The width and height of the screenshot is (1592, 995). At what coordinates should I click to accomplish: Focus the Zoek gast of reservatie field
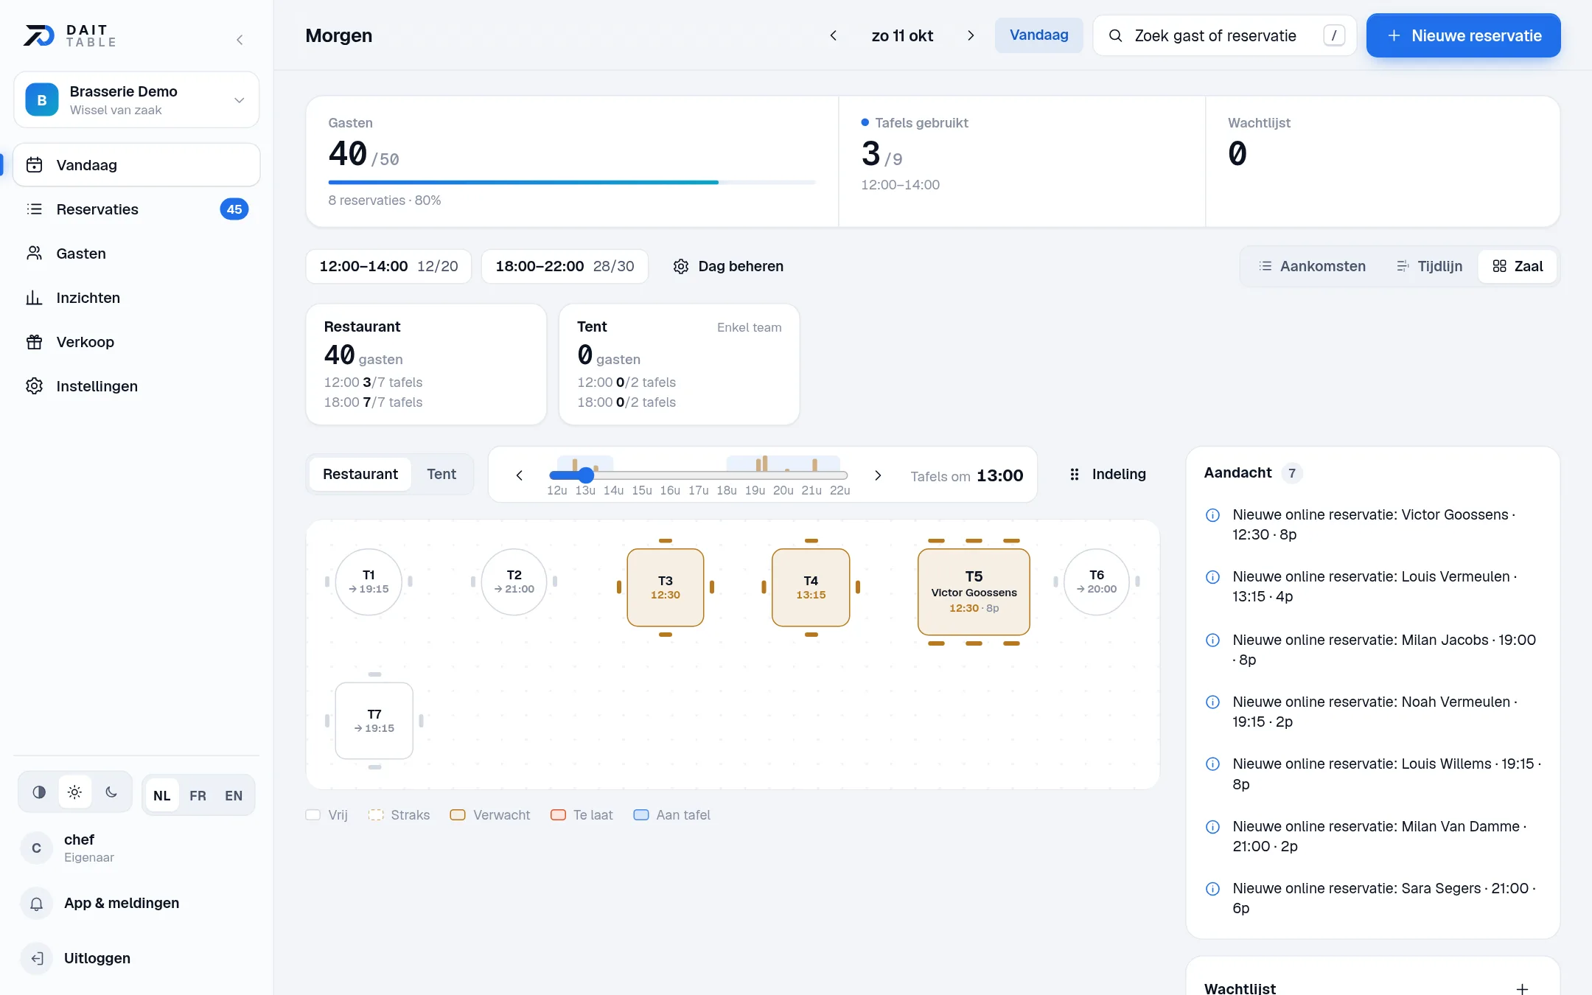point(1225,35)
